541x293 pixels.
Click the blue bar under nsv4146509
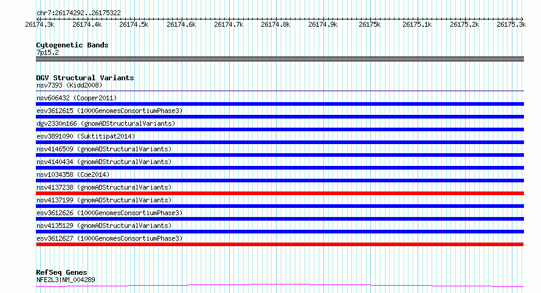click(280, 155)
